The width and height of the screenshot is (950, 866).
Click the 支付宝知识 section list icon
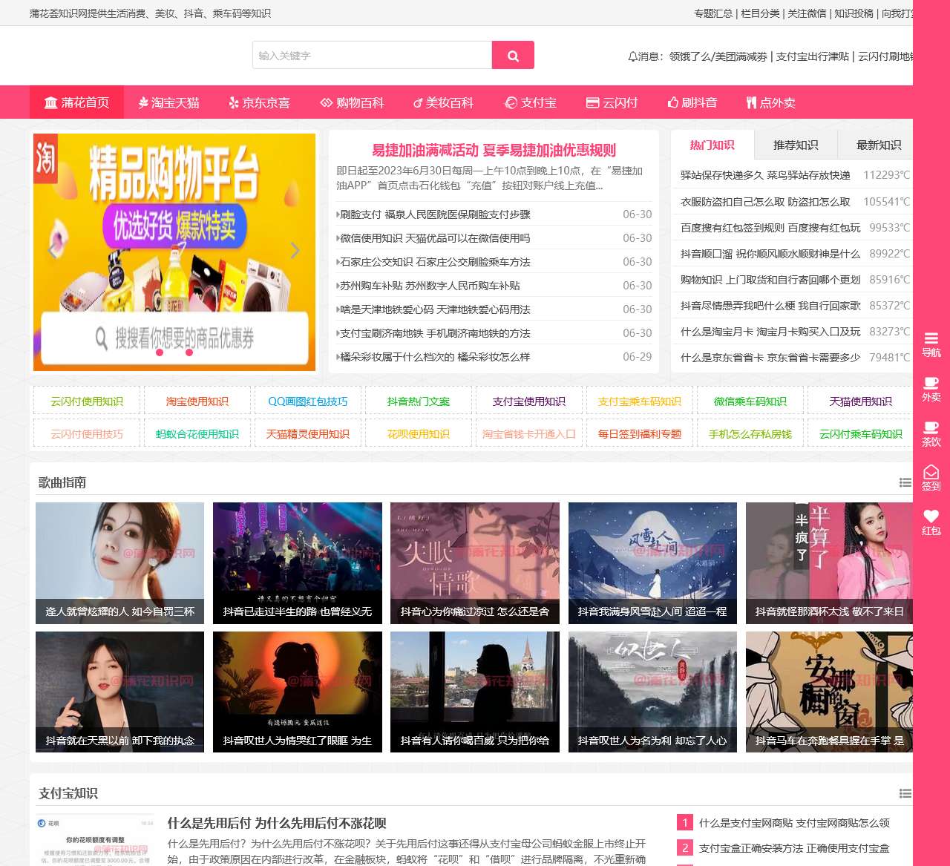tap(905, 793)
